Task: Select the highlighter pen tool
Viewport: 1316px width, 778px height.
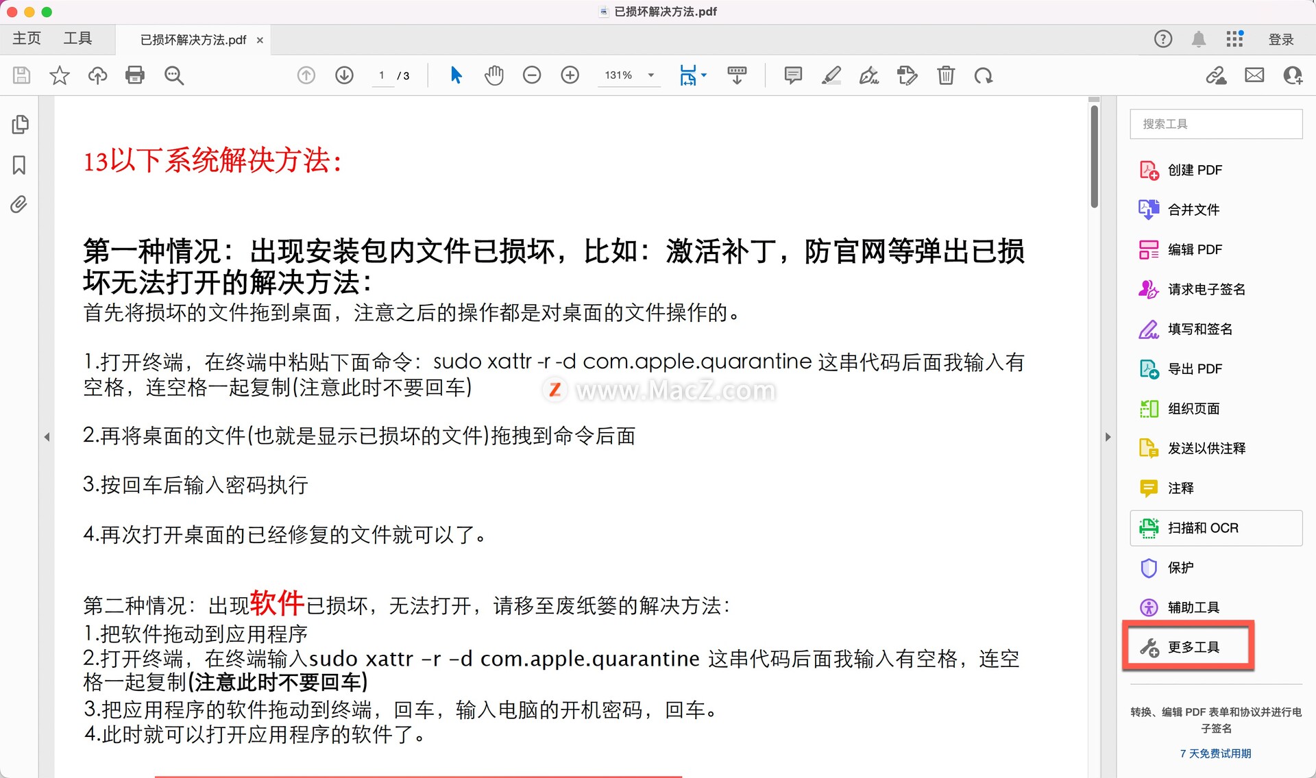Action: click(x=831, y=75)
